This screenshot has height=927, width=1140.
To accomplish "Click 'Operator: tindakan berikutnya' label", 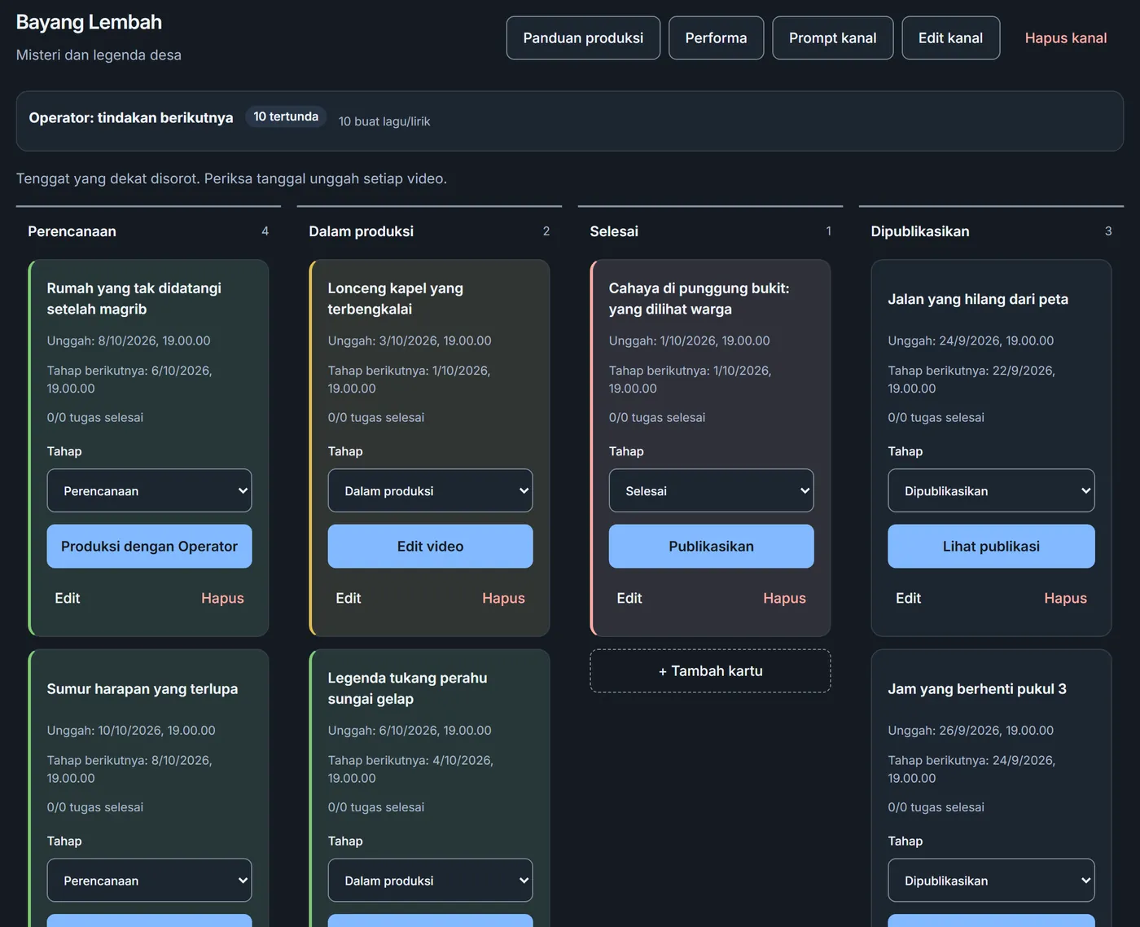I will 131,117.
